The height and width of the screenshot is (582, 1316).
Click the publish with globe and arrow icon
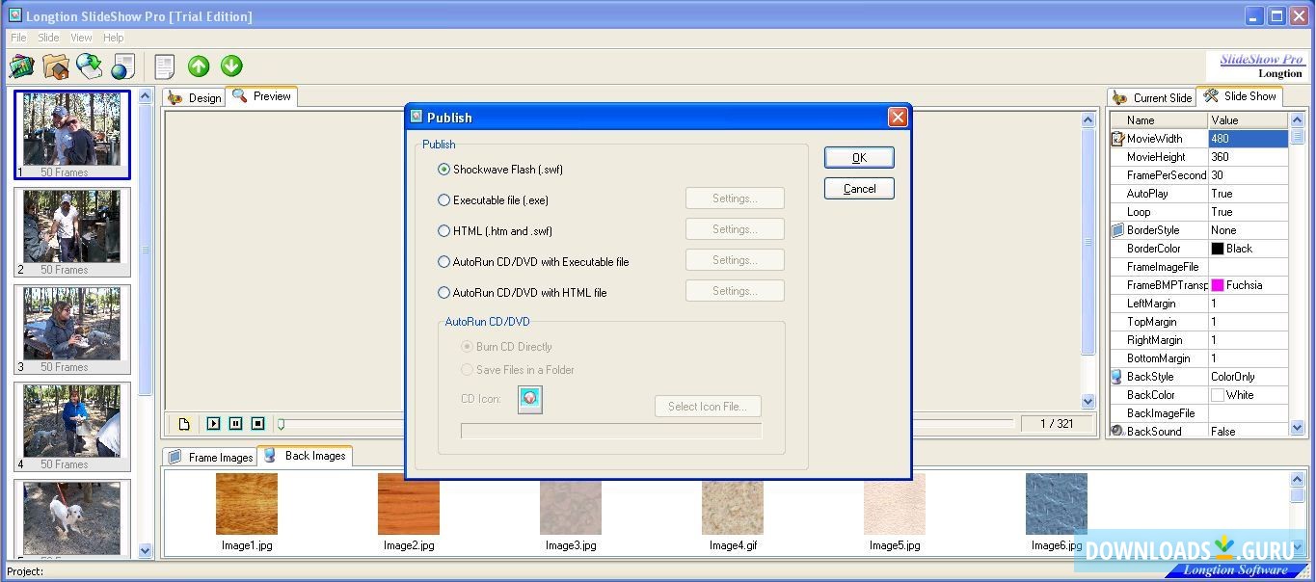90,66
